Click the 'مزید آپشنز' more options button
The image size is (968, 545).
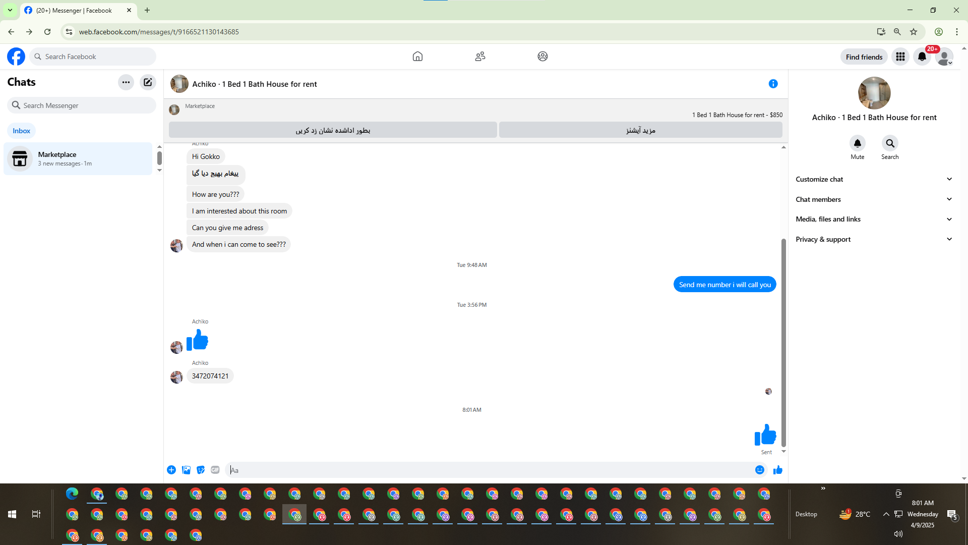(641, 130)
